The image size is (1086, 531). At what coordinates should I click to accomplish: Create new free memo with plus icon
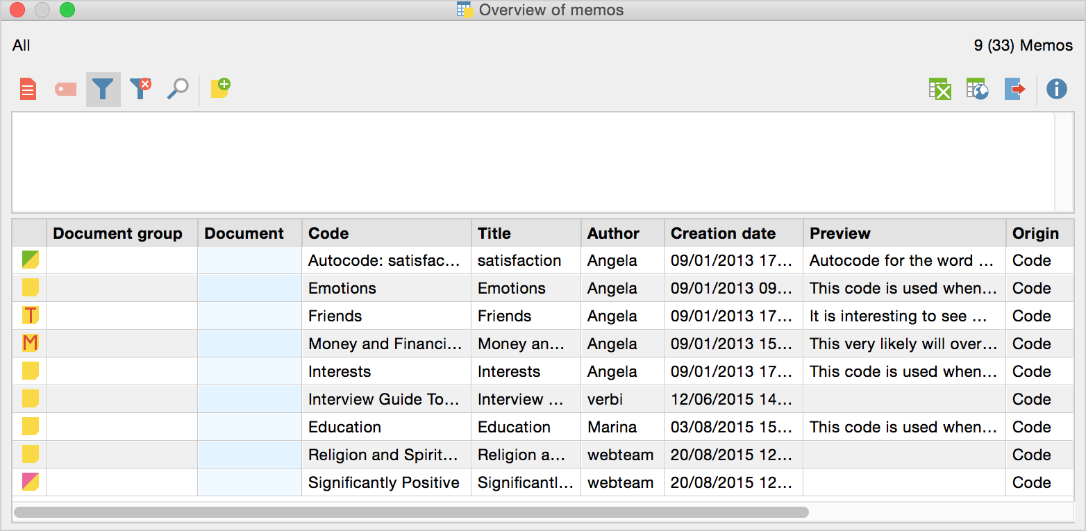coord(220,88)
